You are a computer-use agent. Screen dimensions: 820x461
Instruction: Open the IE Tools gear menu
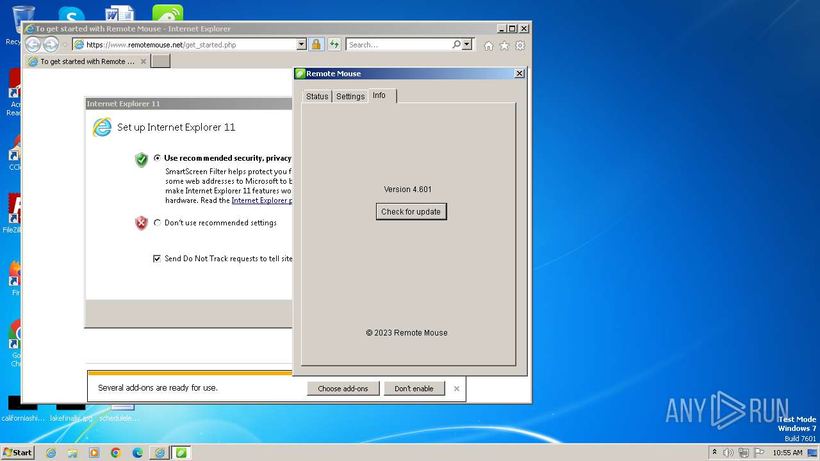coord(520,45)
